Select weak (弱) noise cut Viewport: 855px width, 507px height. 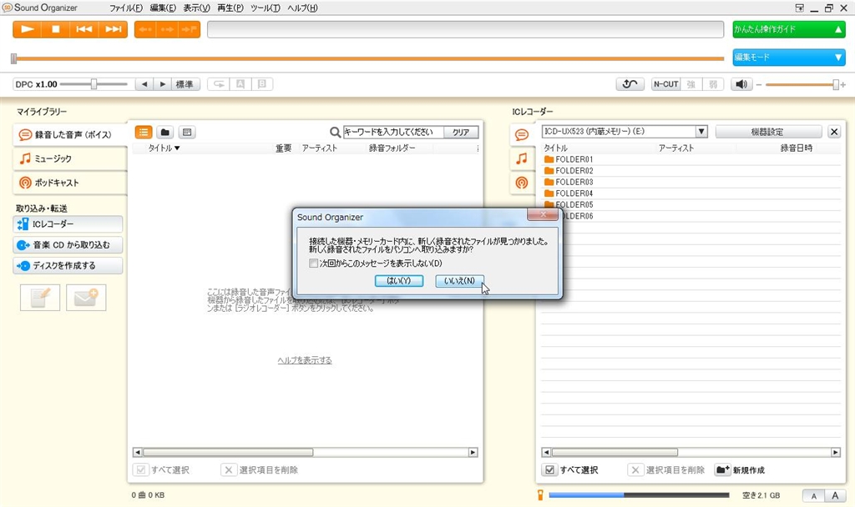pos(713,84)
